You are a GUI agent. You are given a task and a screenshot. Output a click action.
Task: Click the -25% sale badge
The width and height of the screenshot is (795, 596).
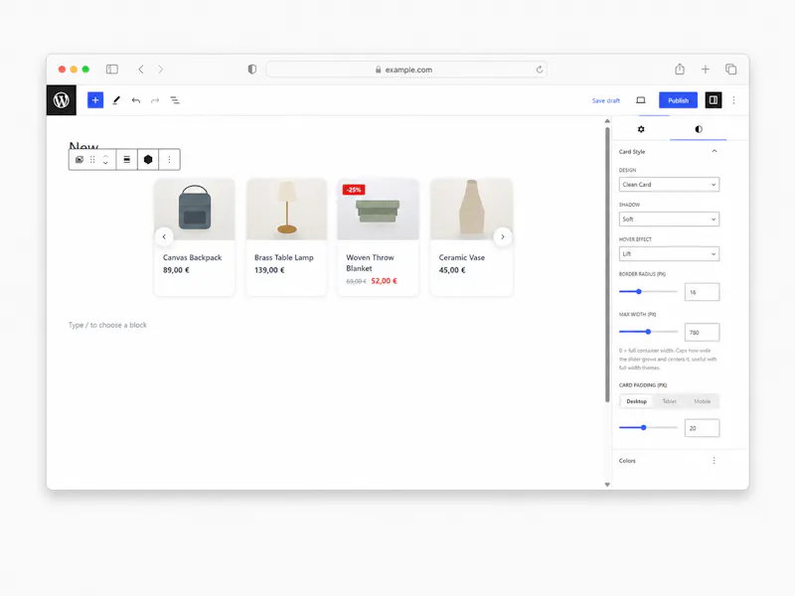354,190
